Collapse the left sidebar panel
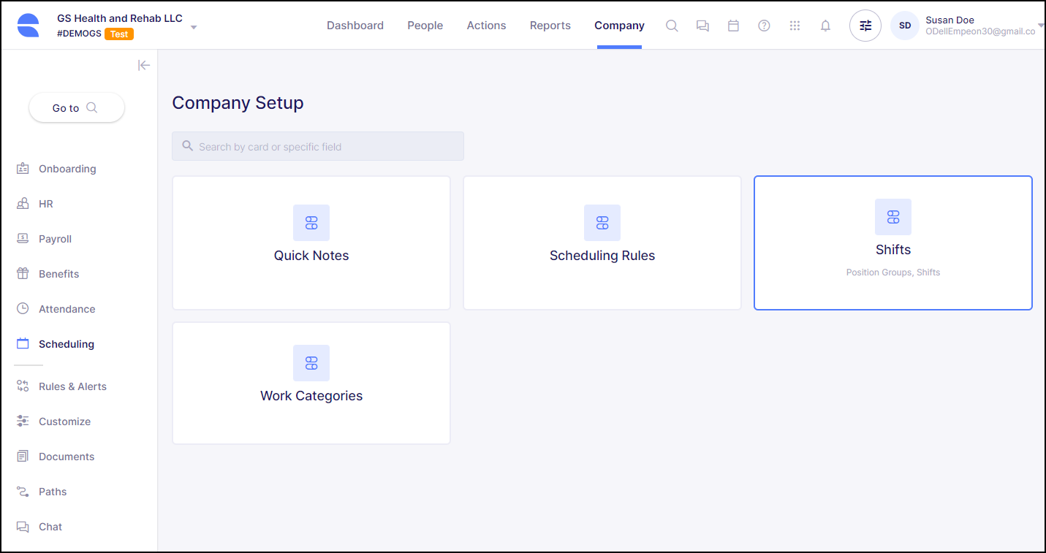The height and width of the screenshot is (553, 1046). point(144,65)
